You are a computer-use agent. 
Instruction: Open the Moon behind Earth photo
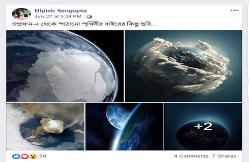[125, 126]
